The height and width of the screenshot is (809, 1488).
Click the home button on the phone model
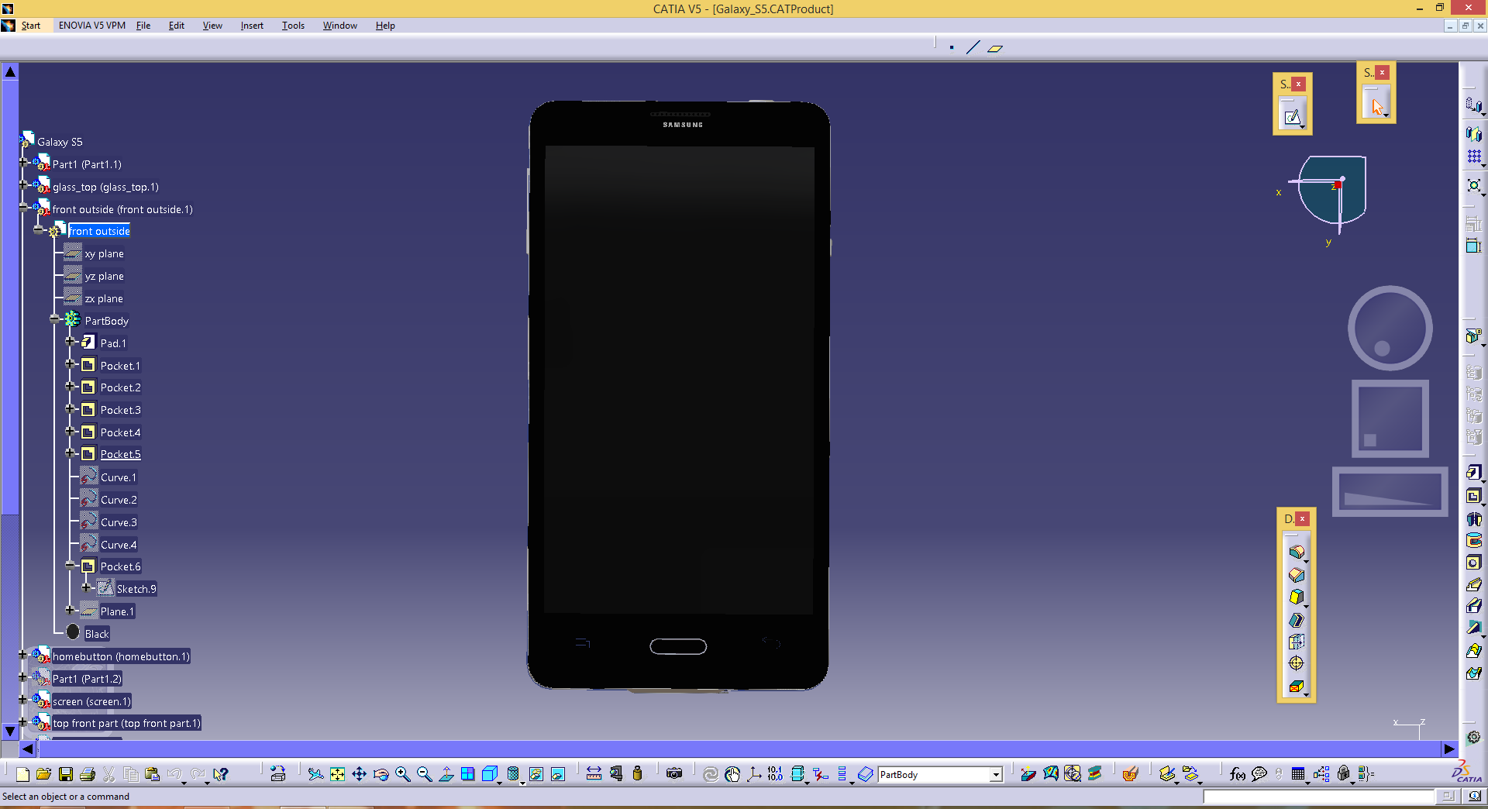[x=678, y=646]
